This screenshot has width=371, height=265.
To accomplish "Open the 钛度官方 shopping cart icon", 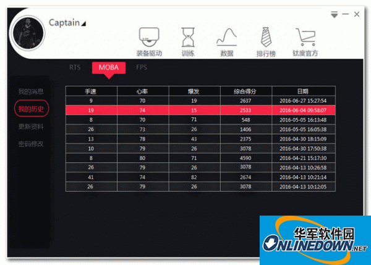I will pyautogui.click(x=305, y=37).
